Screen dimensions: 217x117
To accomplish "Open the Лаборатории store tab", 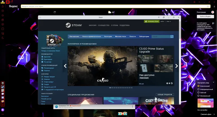I will [x=144, y=36].
